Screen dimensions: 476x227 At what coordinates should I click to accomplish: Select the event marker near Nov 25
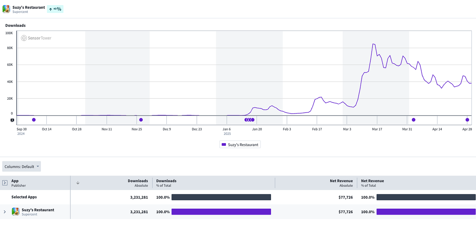(x=141, y=120)
